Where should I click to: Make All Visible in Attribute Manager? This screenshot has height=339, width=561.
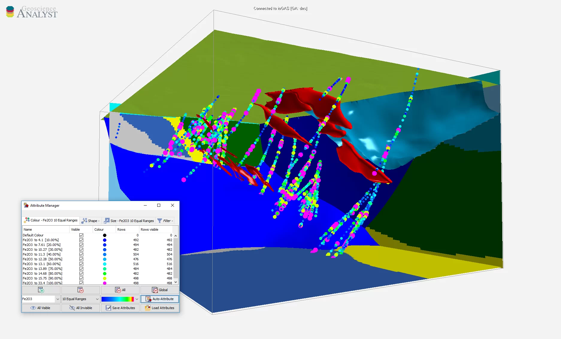[x=41, y=308]
